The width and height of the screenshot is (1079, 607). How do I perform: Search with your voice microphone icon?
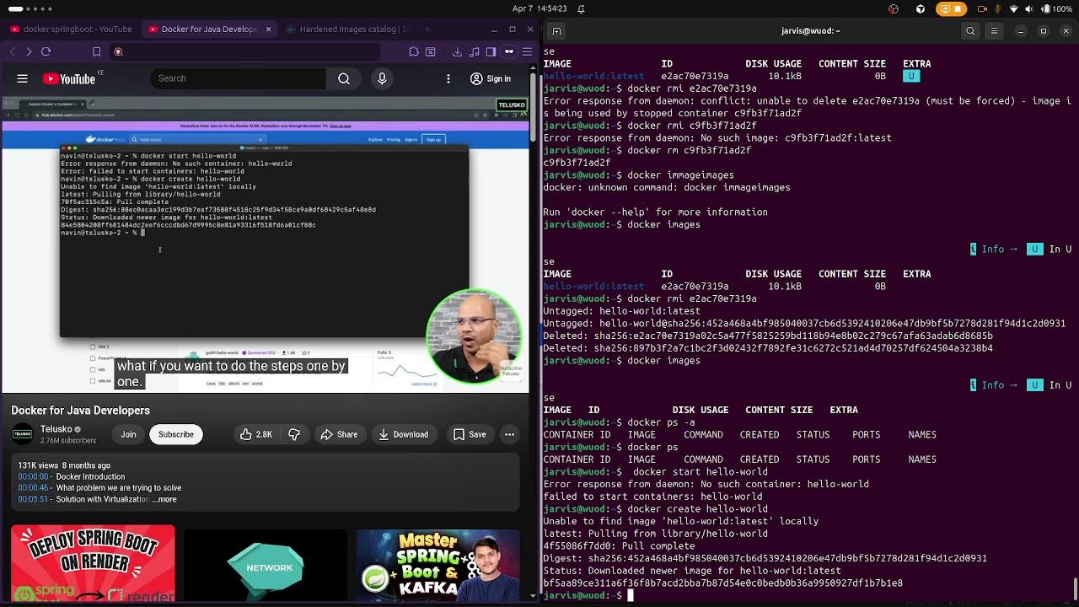[x=382, y=78]
